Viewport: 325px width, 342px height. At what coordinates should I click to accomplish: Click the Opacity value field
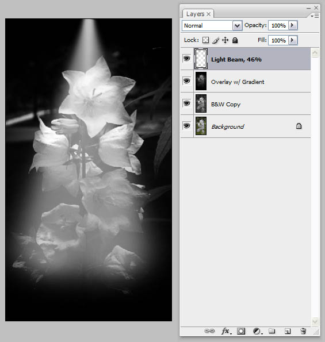[278, 25]
